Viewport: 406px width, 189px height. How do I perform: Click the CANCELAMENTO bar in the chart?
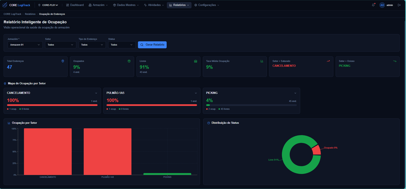pyautogui.click(x=48, y=152)
